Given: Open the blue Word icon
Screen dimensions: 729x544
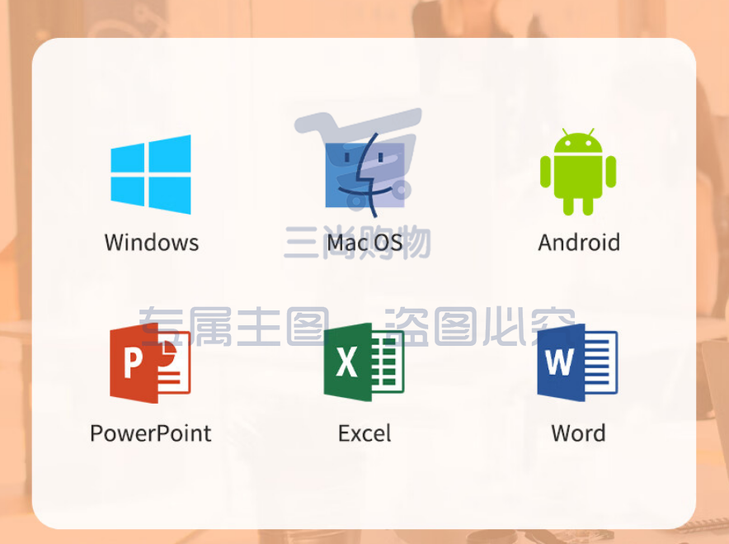Looking at the screenshot, I should [x=577, y=362].
